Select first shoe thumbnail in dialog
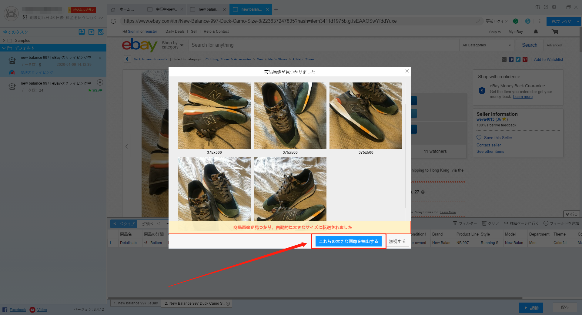Viewport: 582px width, 315px height. click(x=214, y=116)
